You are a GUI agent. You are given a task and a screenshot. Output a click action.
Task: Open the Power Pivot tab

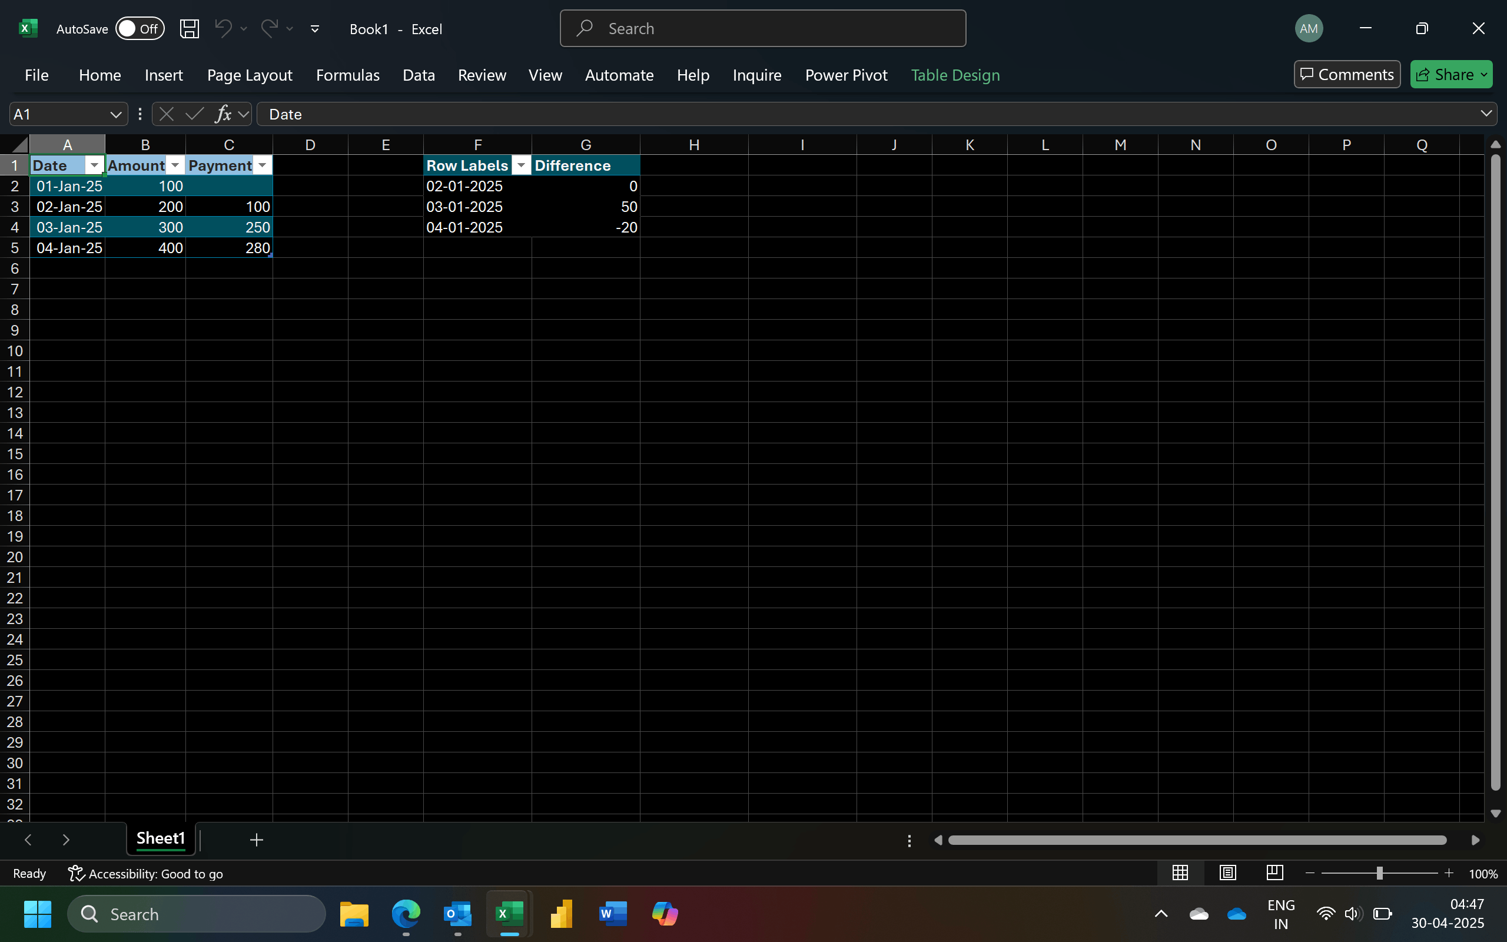(x=846, y=75)
